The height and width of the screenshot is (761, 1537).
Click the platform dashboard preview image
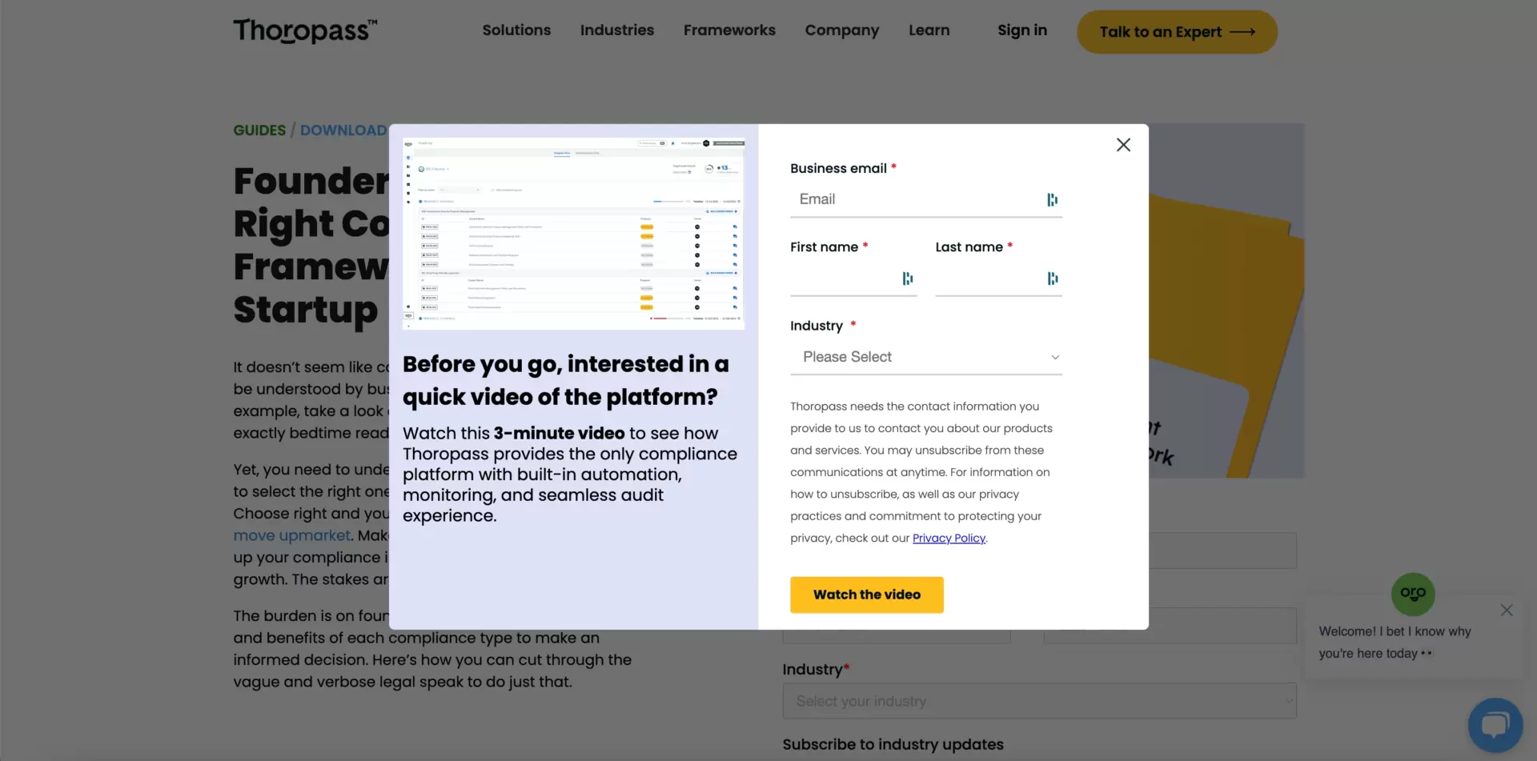[573, 232]
